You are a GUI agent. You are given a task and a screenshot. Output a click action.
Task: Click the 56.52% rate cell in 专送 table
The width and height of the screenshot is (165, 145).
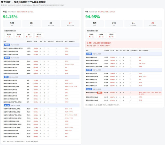[x=36, y=115]
